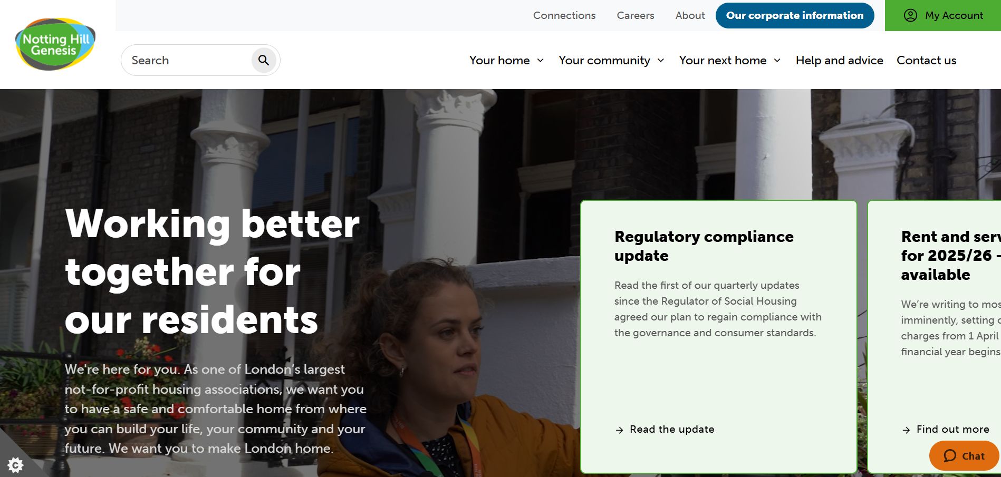Click the My Account user icon

(910, 15)
